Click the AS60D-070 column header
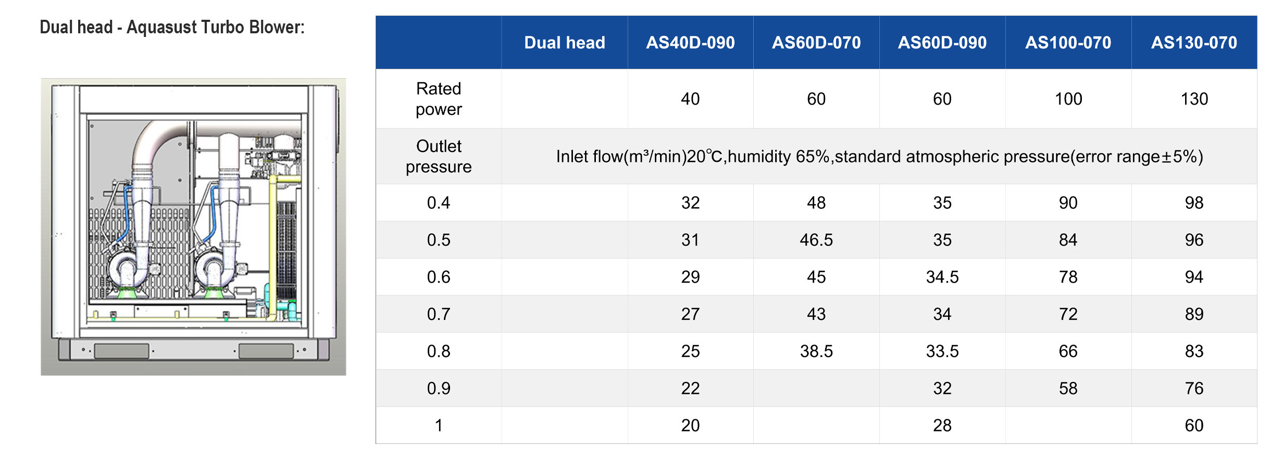Viewport: 1283px width, 459px height. 816,43
